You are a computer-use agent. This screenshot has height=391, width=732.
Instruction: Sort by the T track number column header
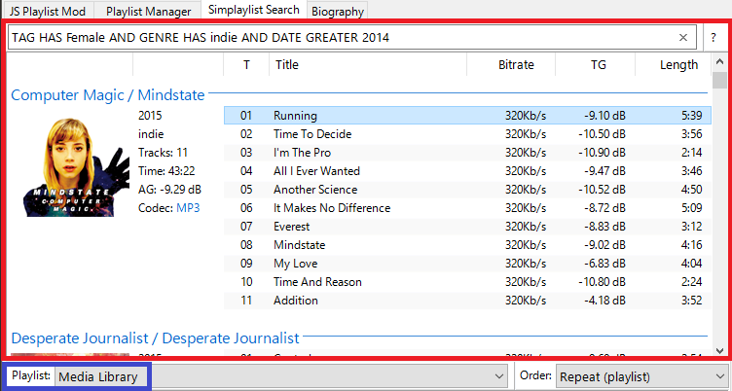[x=246, y=64]
